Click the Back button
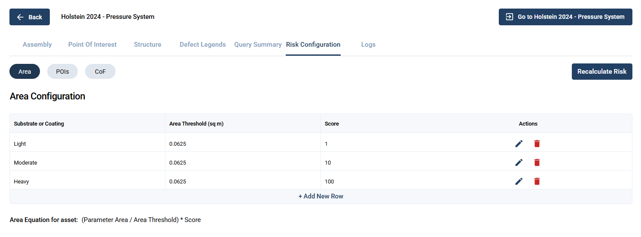Image resolution: width=641 pixels, height=237 pixels. tap(30, 17)
